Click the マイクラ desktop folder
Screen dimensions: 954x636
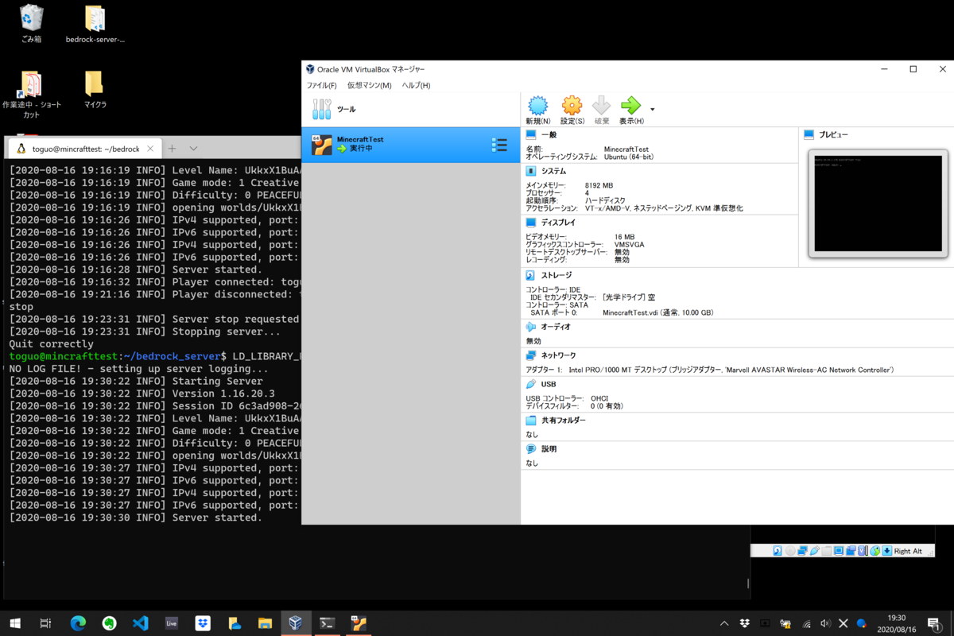pos(95,90)
